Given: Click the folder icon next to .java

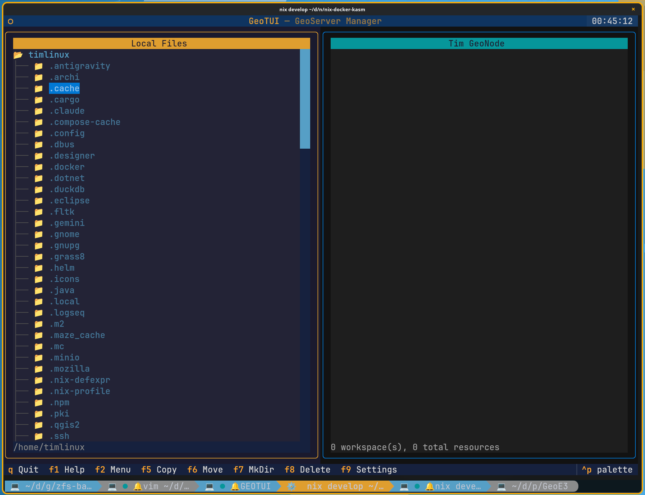Looking at the screenshot, I should point(39,290).
